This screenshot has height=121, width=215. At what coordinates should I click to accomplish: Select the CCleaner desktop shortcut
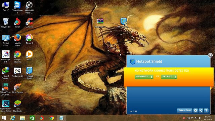[29, 23]
